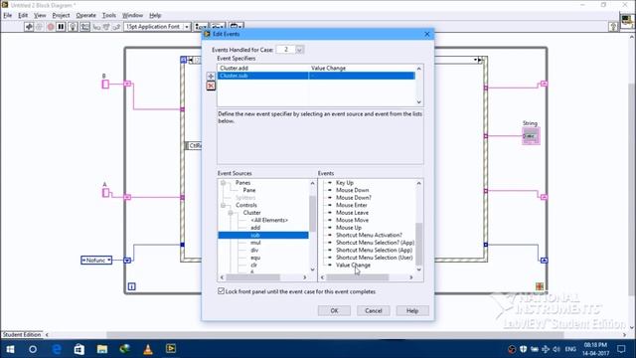The image size is (636, 358).
Task: Click Retain Wire Values toolbar icon
Action: click(x=84, y=27)
